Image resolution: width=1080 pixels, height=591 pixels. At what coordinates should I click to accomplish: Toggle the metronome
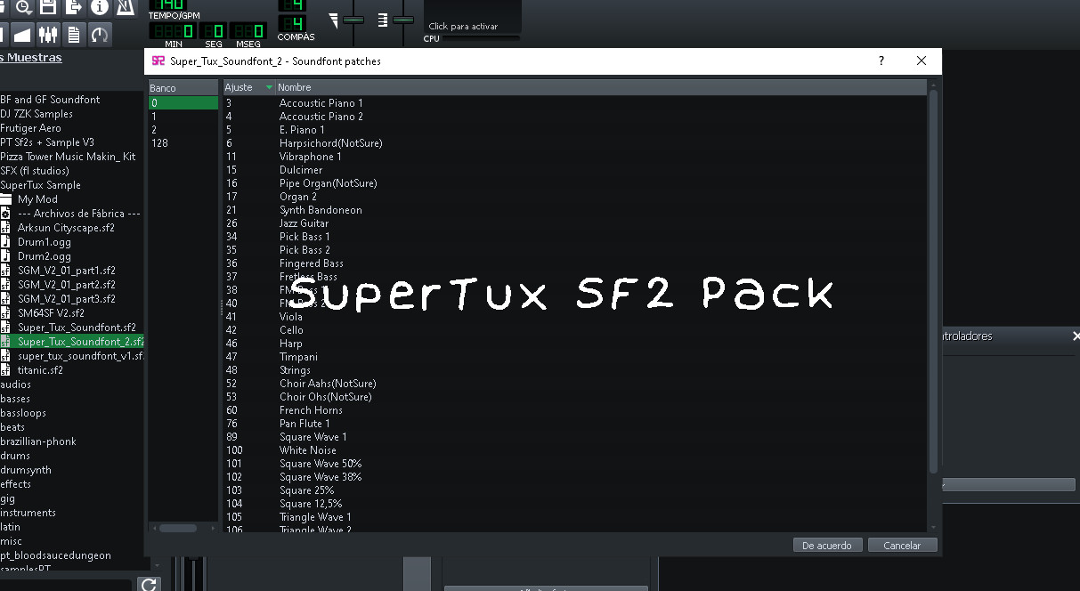[125, 8]
